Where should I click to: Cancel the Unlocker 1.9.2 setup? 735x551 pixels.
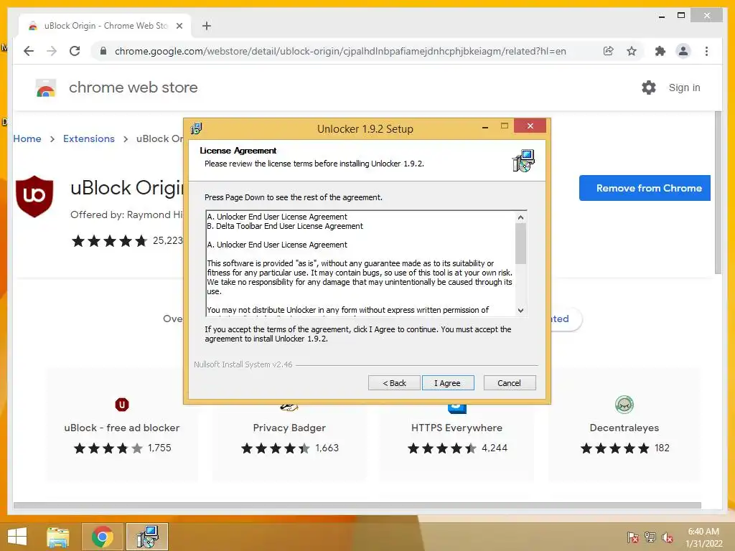[x=510, y=383]
